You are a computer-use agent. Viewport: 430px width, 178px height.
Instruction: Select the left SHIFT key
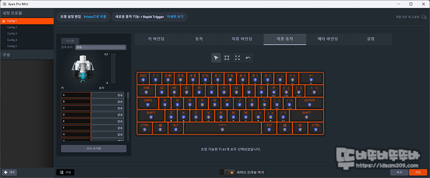click(151, 116)
